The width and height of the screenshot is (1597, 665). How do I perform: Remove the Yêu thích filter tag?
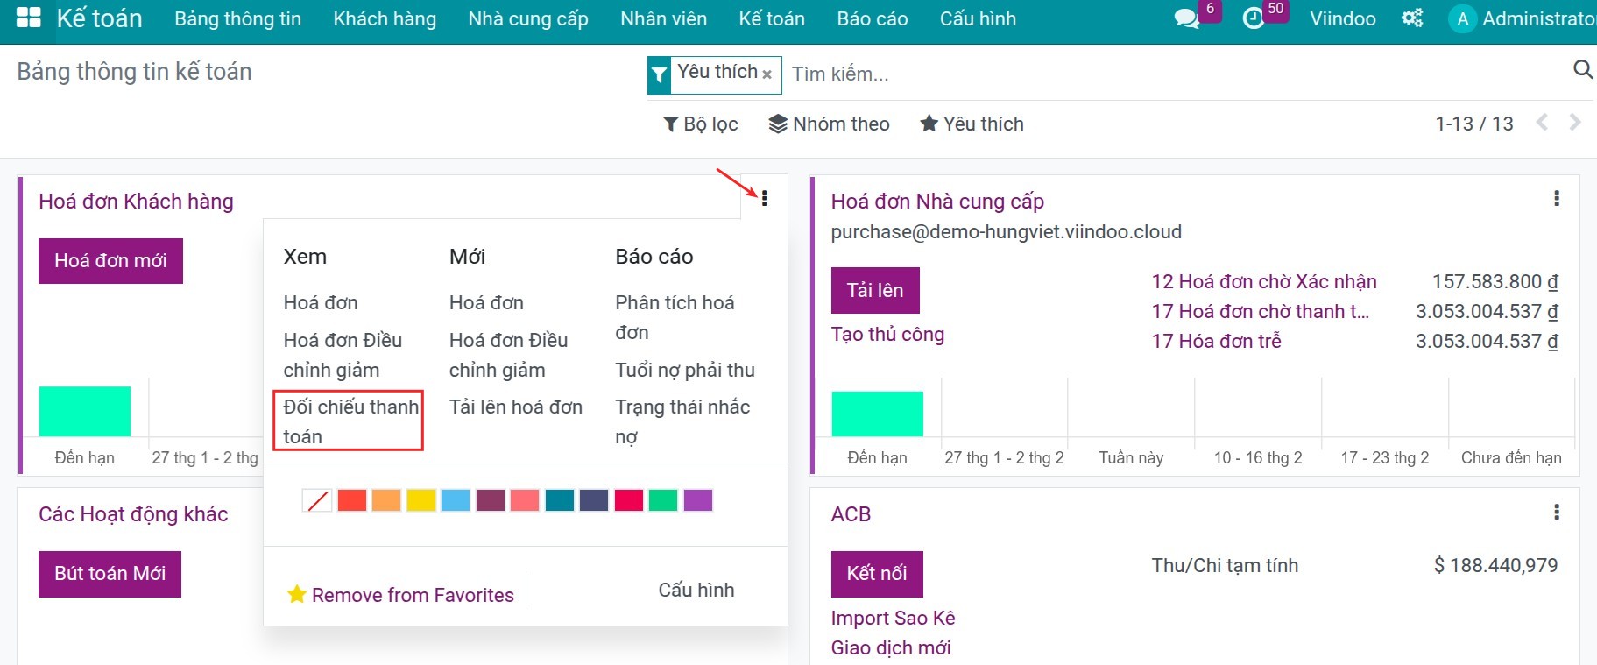(767, 74)
